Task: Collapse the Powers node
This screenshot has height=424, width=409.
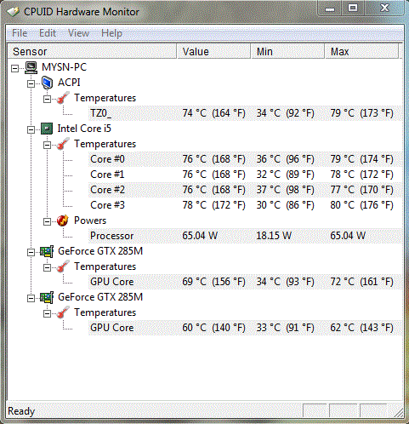Action: [47, 221]
